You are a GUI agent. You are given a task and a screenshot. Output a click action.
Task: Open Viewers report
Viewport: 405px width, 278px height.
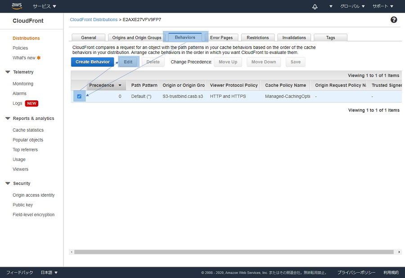point(20,169)
